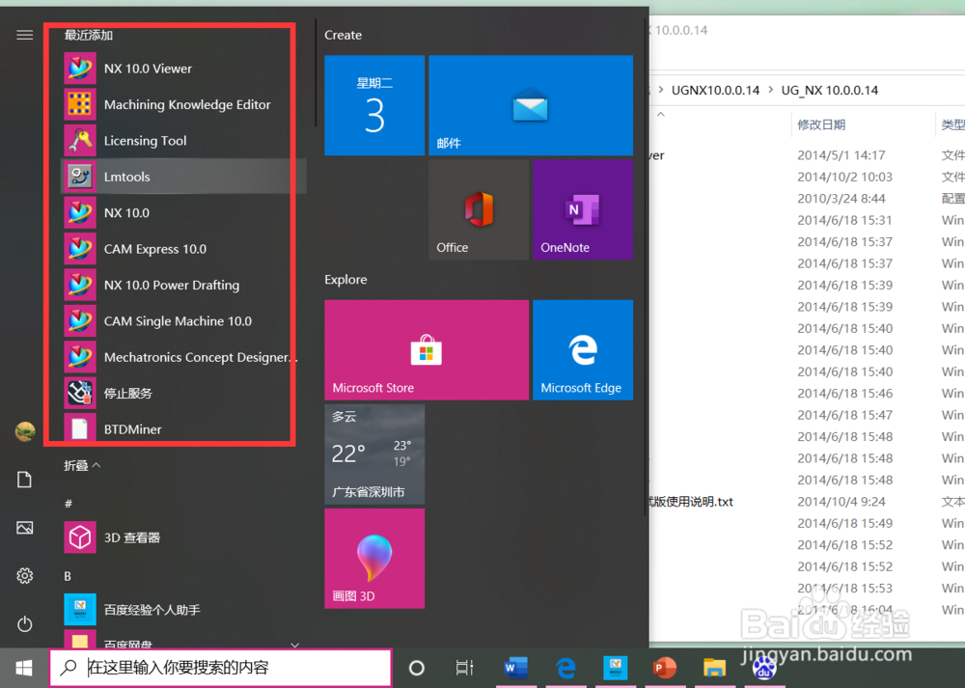The image size is (965, 688).
Task: Open the user account avatar
Action: (25, 432)
